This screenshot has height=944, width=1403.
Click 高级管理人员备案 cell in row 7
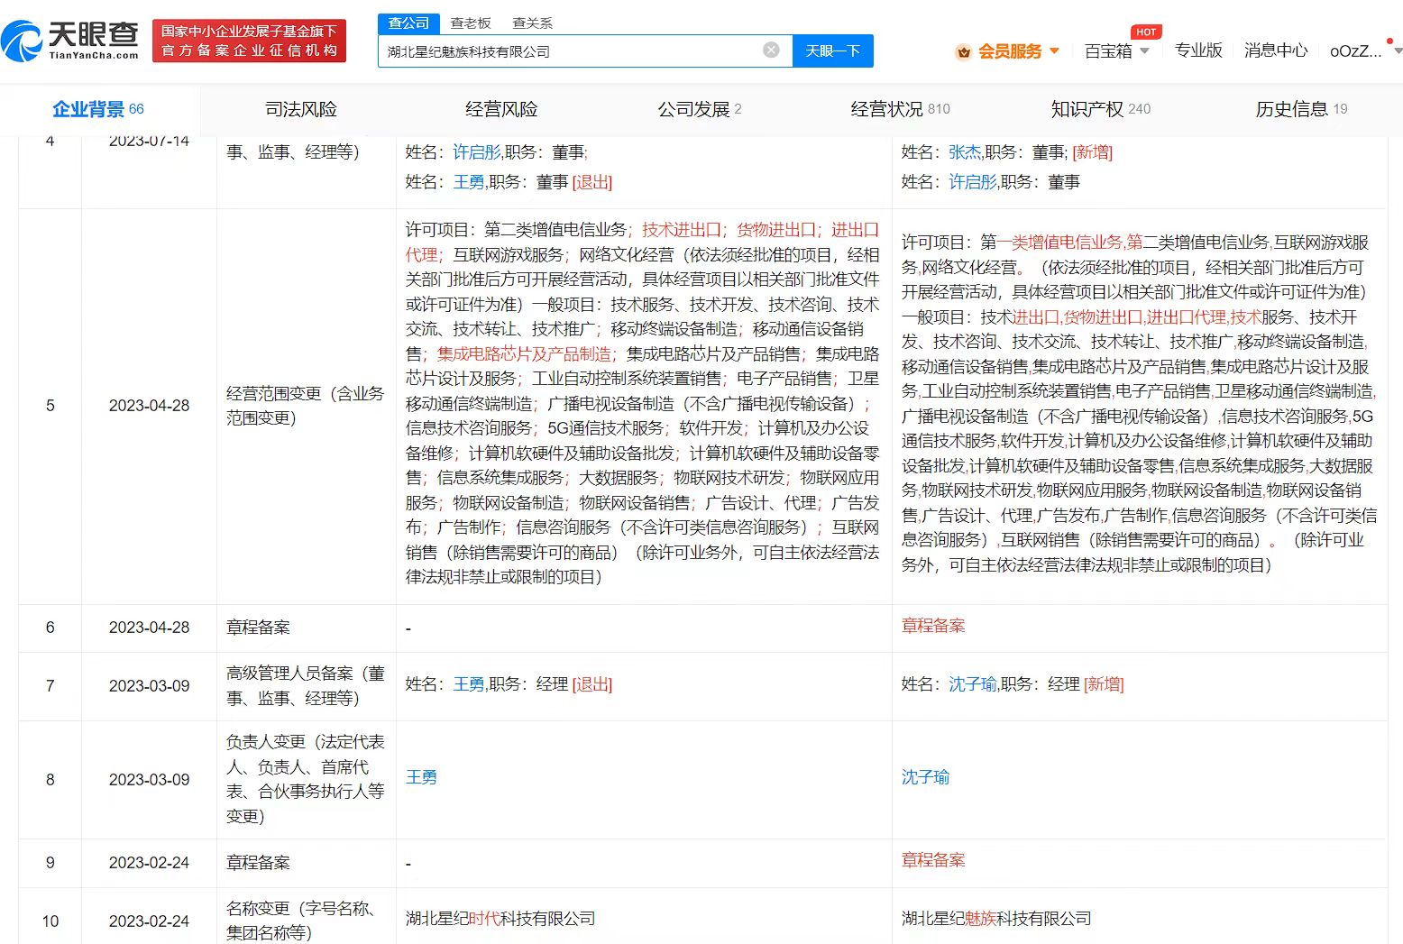(x=306, y=686)
